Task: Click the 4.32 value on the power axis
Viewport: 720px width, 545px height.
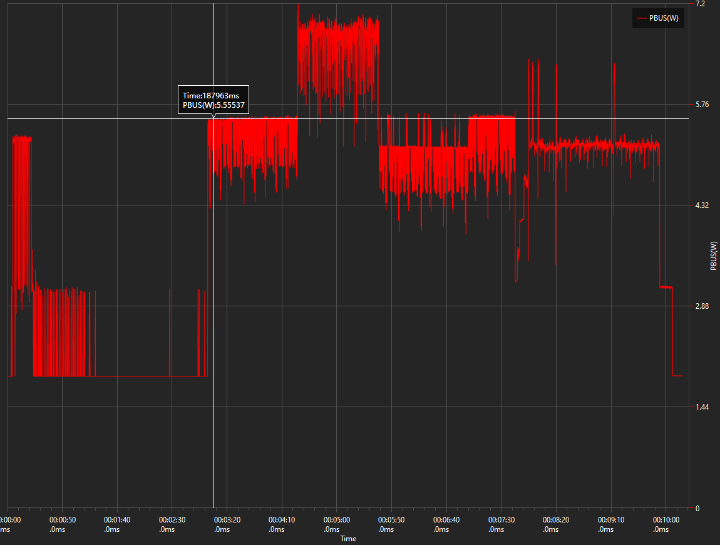Action: 702,205
